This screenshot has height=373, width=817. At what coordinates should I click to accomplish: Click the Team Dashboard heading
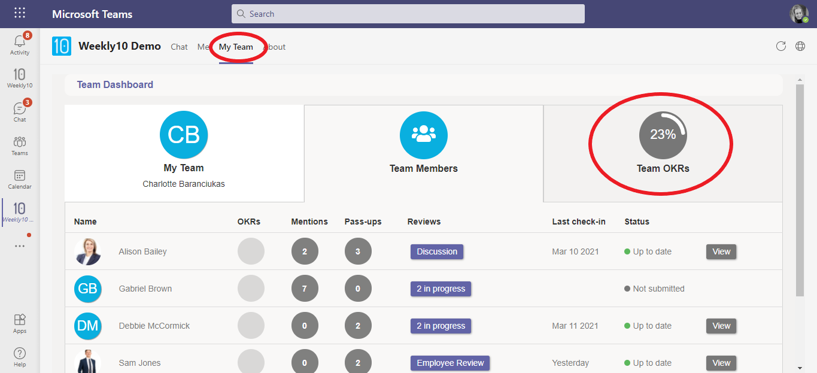tap(115, 85)
